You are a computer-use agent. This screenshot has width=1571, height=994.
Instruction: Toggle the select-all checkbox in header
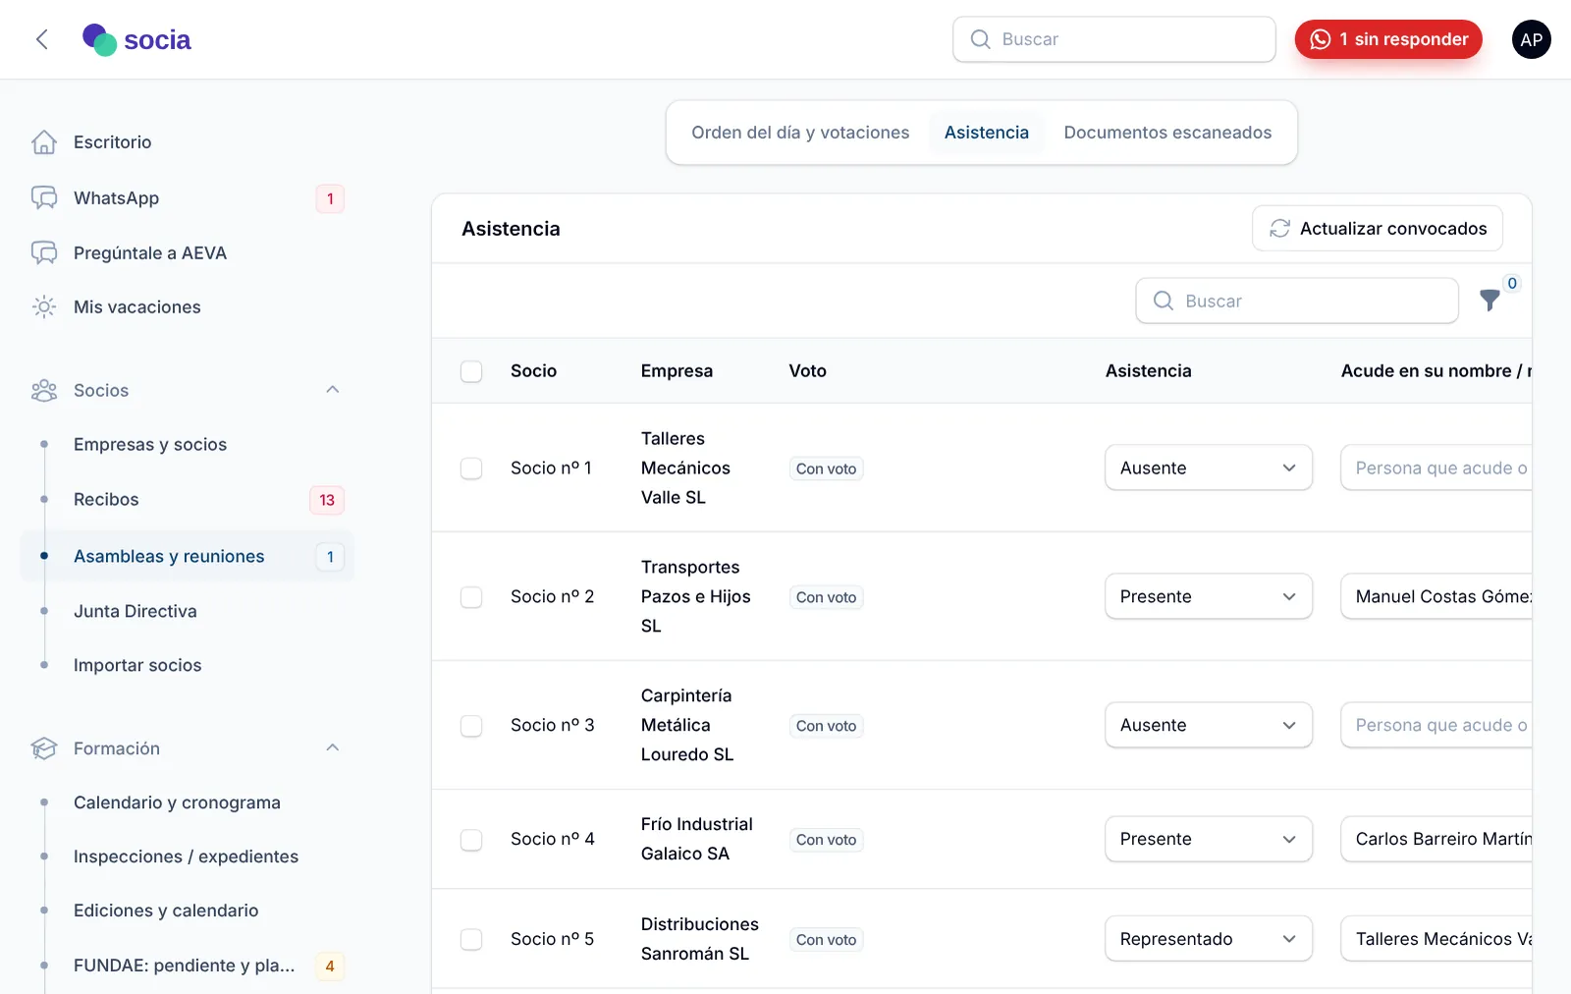click(x=471, y=371)
